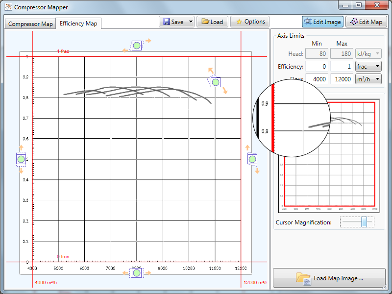
Task: Click the Save button
Action: [x=173, y=22]
